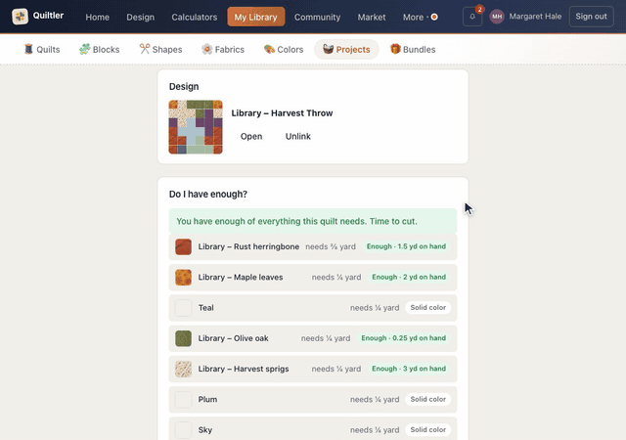Open the notifications bell
Viewport: 626px width, 440px height.
click(x=472, y=17)
